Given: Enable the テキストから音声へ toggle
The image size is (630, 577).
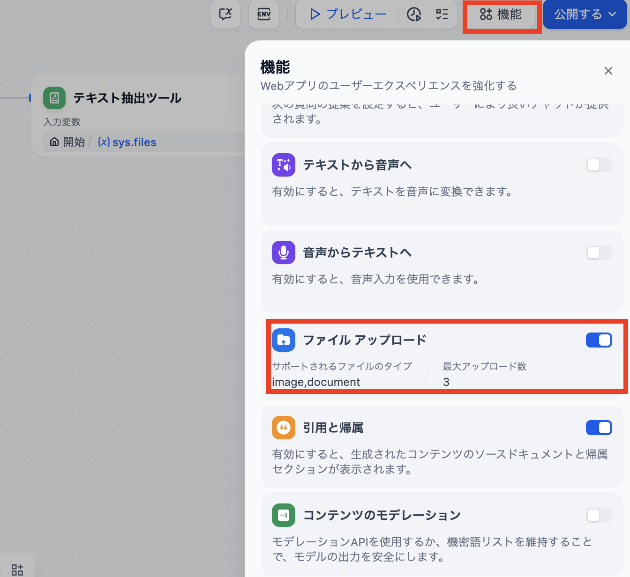Looking at the screenshot, I should 599,165.
